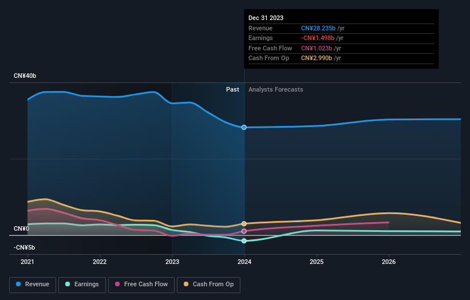Click the Dec 31 2023 tooltip date
Image resolution: width=470 pixels, height=300 pixels.
click(266, 18)
